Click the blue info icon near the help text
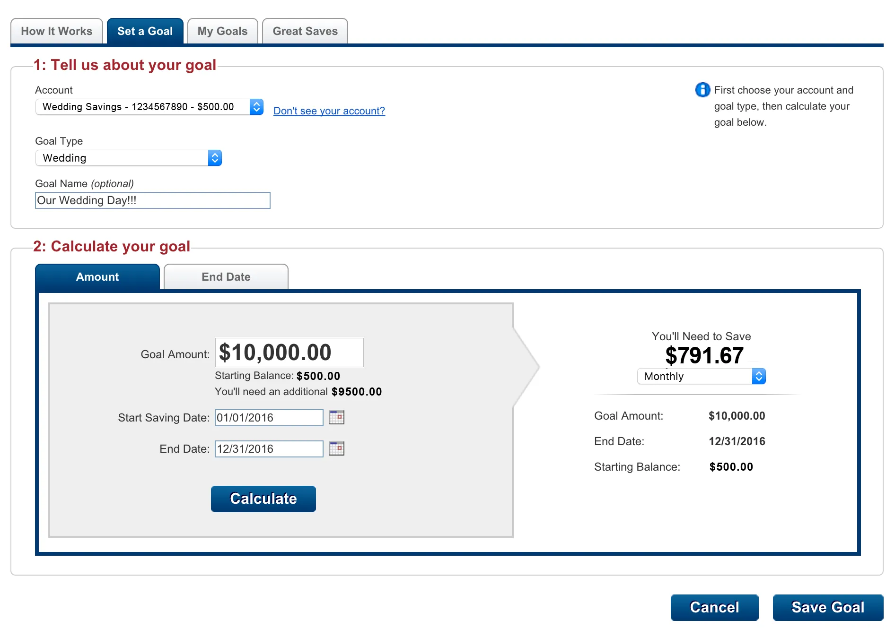The width and height of the screenshot is (895, 637). click(x=702, y=90)
